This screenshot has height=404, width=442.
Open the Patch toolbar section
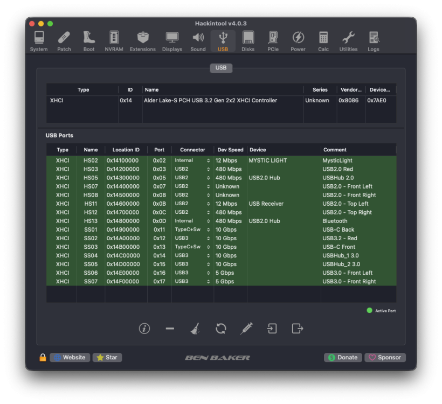tap(64, 41)
